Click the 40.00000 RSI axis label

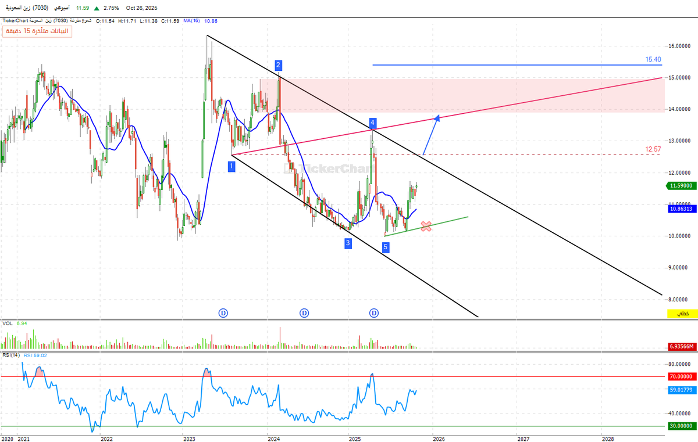click(680, 414)
